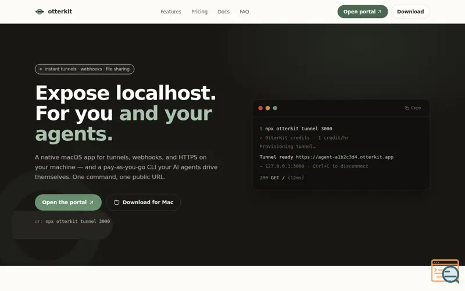Click the red terminal window dot
The height and width of the screenshot is (291, 465).
[260, 108]
